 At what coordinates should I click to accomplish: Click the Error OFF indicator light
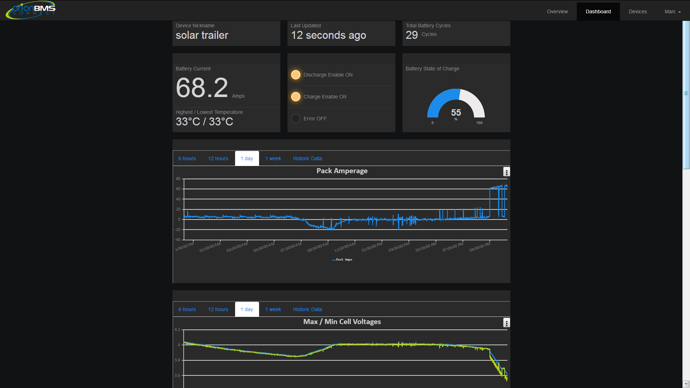pyautogui.click(x=296, y=119)
